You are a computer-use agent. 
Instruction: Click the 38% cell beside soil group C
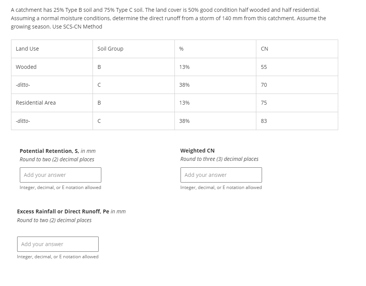pos(182,85)
